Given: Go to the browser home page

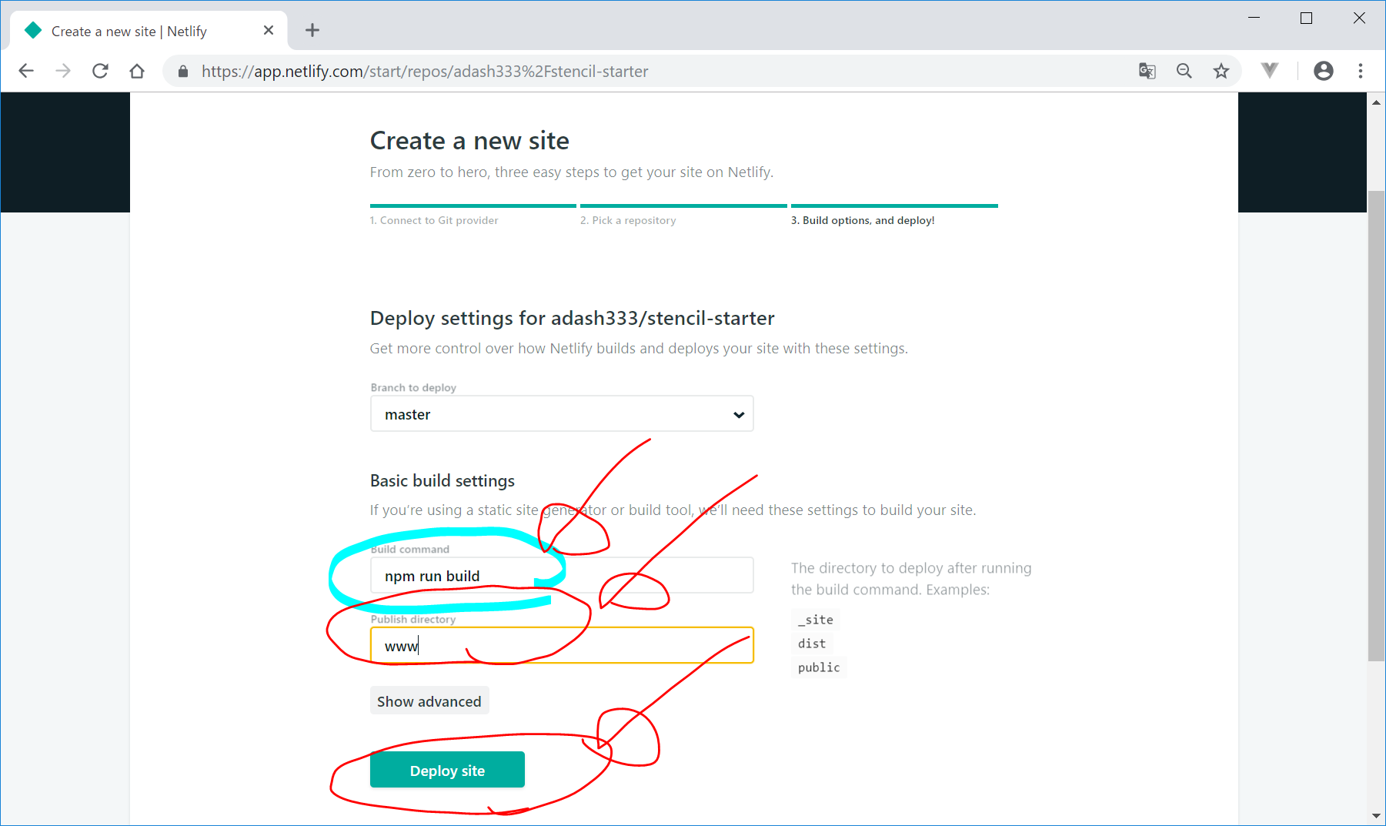Looking at the screenshot, I should [137, 71].
